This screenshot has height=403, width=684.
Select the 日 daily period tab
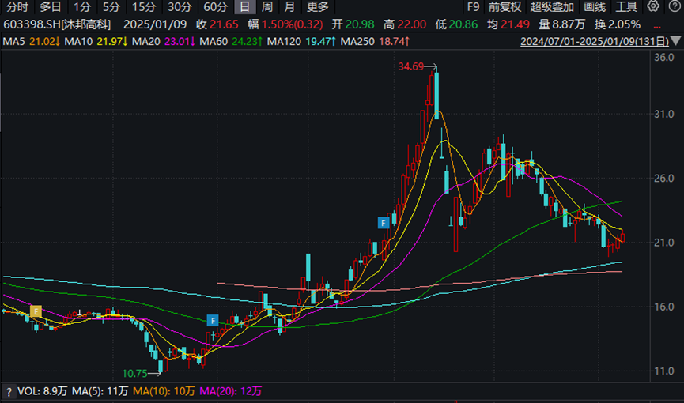[244, 6]
